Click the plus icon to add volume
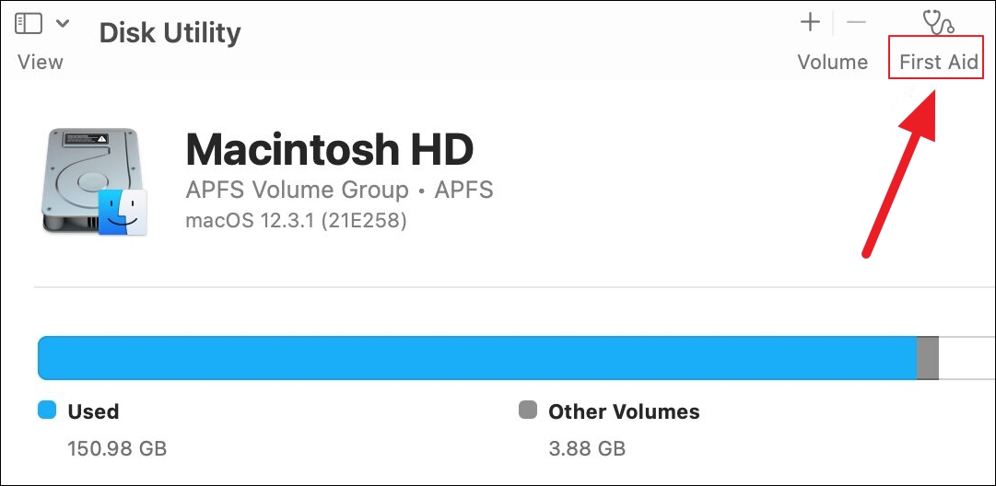The height and width of the screenshot is (486, 996). (x=810, y=22)
